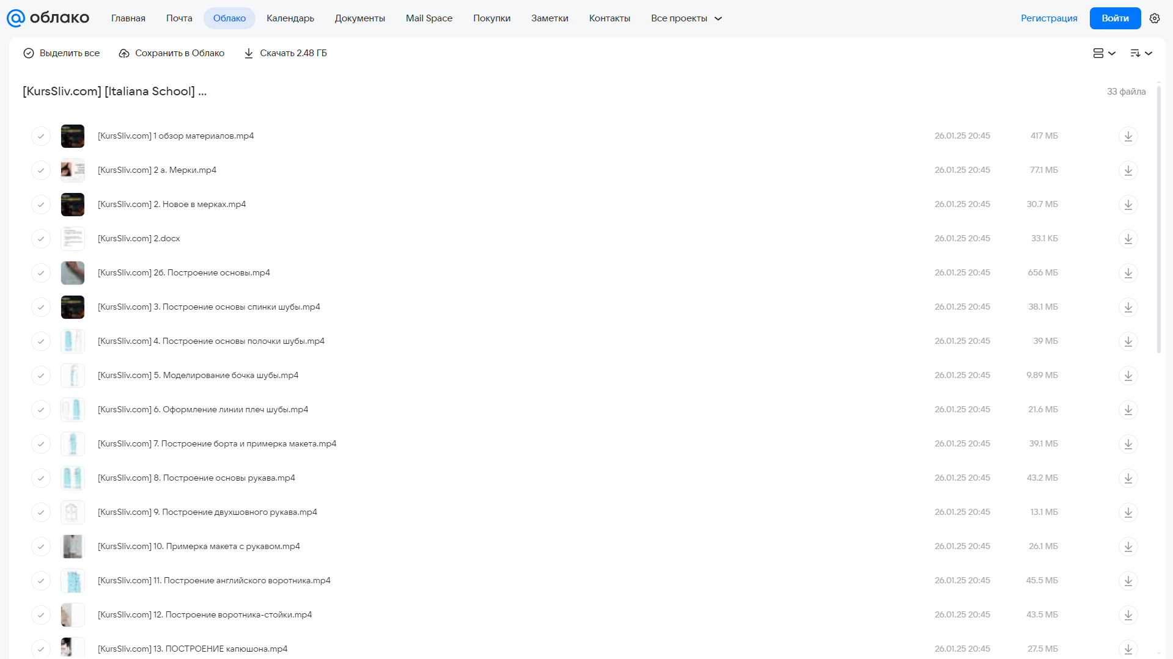Open the thumbnail of '3. Построение основы спинки шубы.mp4'
This screenshot has height=659, width=1173.
(73, 307)
